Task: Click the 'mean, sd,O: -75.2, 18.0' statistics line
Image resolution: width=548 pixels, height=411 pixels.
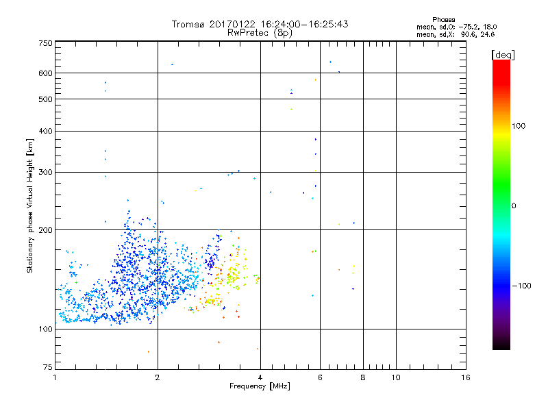Action: click(456, 27)
